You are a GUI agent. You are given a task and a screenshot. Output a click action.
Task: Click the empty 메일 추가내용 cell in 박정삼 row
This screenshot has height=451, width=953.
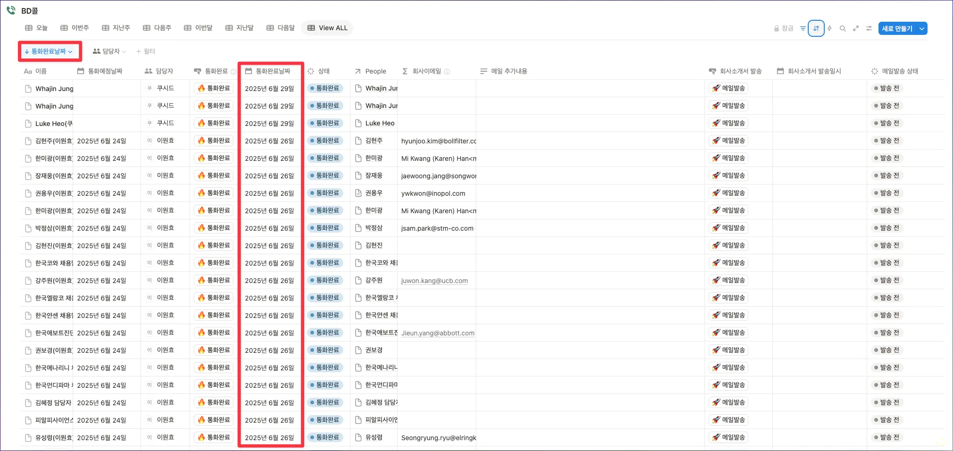(x=590, y=228)
